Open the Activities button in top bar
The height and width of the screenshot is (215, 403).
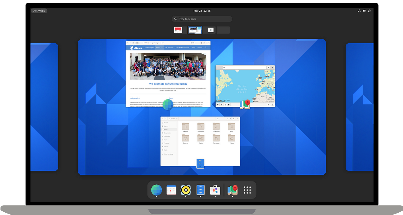[x=39, y=11]
